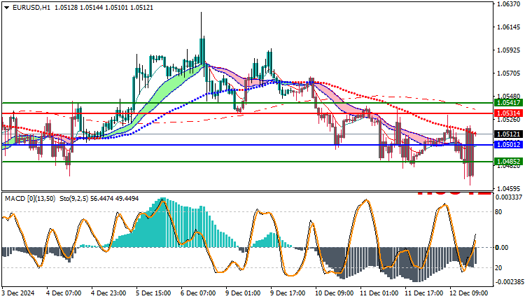Click the 12 Dec 09:00 time label
525x301 pixels.
tap(469, 293)
